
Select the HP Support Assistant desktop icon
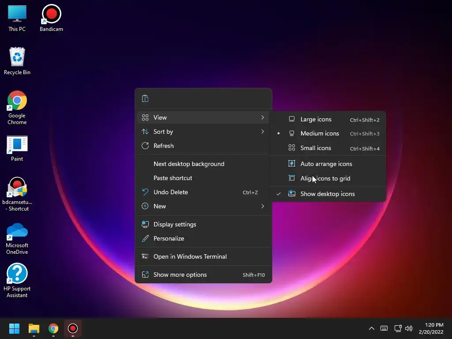(17, 280)
